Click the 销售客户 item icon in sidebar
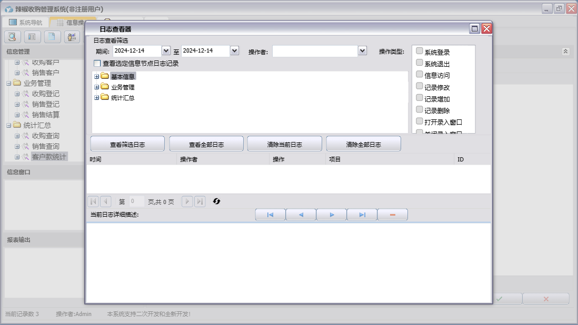The width and height of the screenshot is (578, 325). [25, 73]
